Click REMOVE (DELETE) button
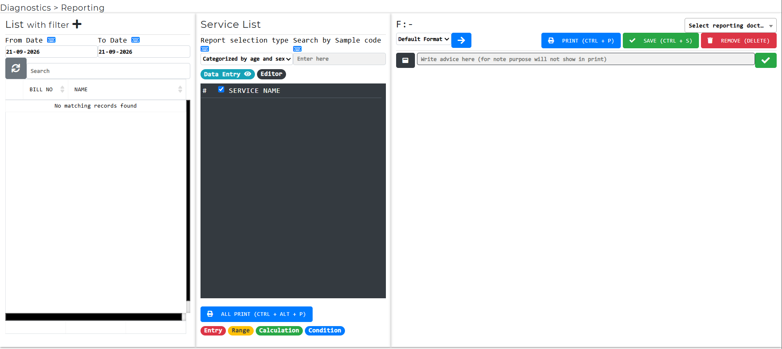The image size is (782, 349). [739, 41]
